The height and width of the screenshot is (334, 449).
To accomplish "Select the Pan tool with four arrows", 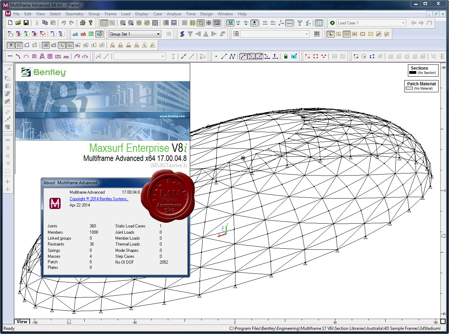I will tap(139, 23).
